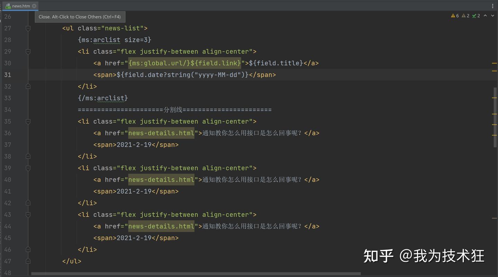
Task: Close the news.htm tab with its x icon
Action: [x=34, y=6]
